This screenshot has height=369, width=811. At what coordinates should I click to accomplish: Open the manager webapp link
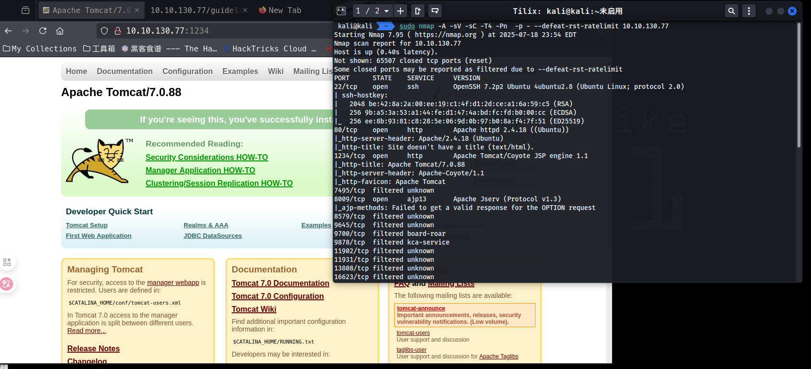173,283
